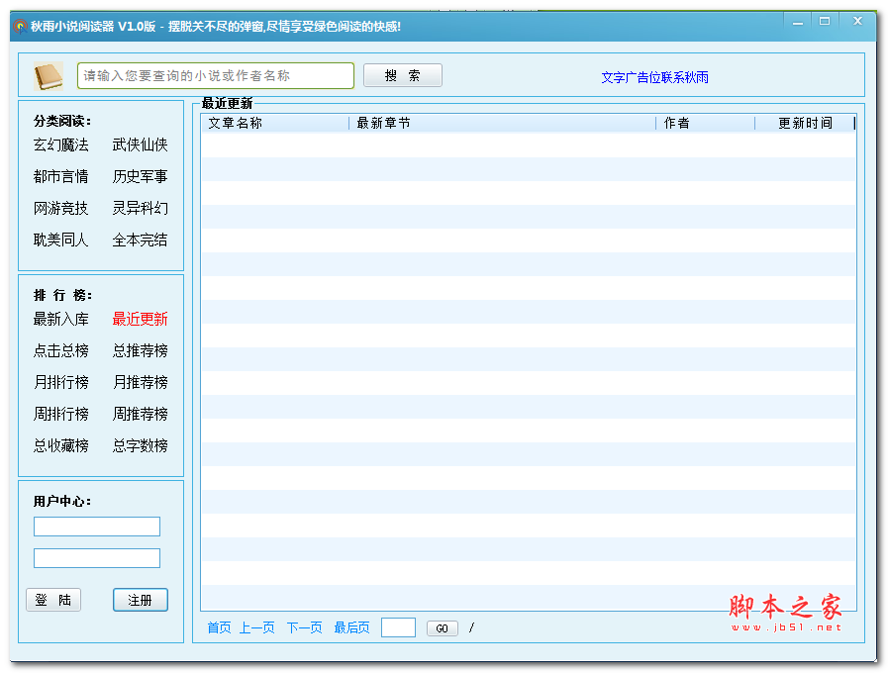888x673 pixels.
Task: Go to the 下一页 page
Action: click(303, 627)
